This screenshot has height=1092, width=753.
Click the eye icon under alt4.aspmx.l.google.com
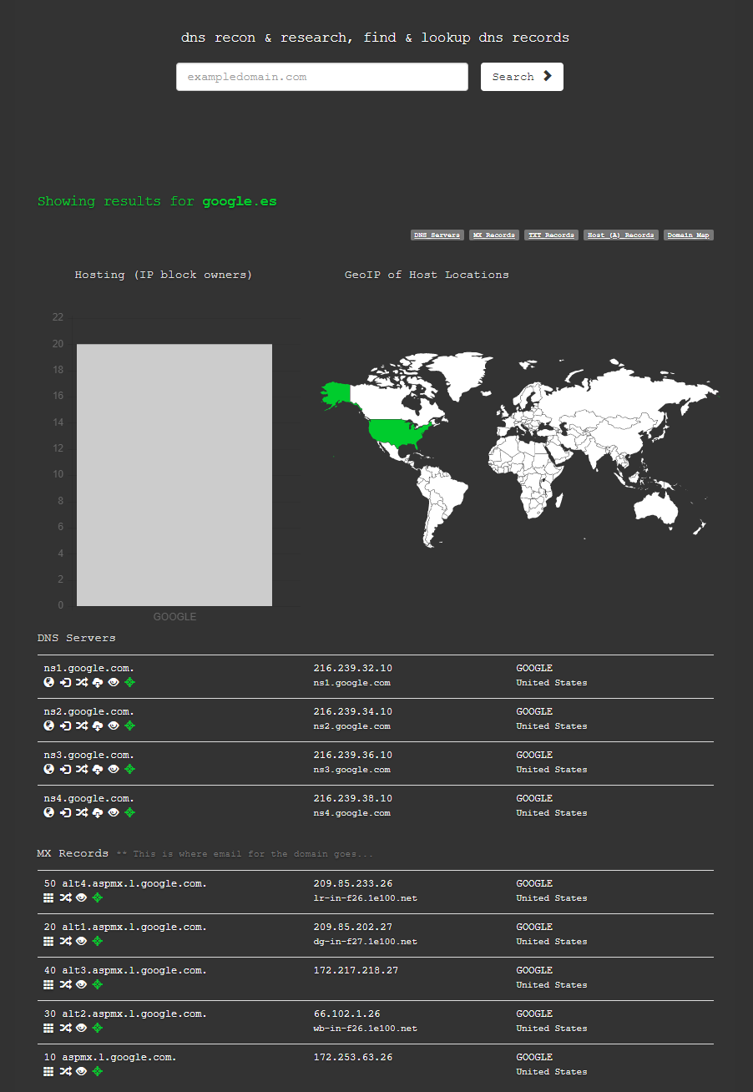tap(81, 897)
